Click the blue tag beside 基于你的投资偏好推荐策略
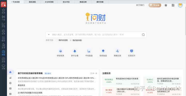 click(48, 73)
